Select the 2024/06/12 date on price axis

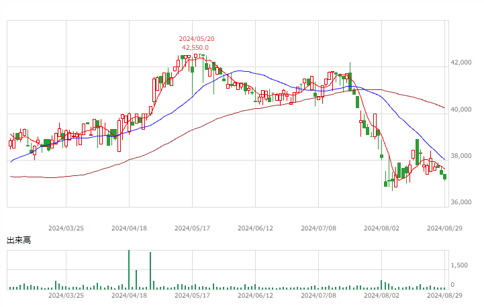[255, 228]
